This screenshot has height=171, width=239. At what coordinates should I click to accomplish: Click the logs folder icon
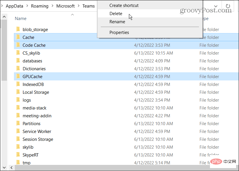point(18,100)
